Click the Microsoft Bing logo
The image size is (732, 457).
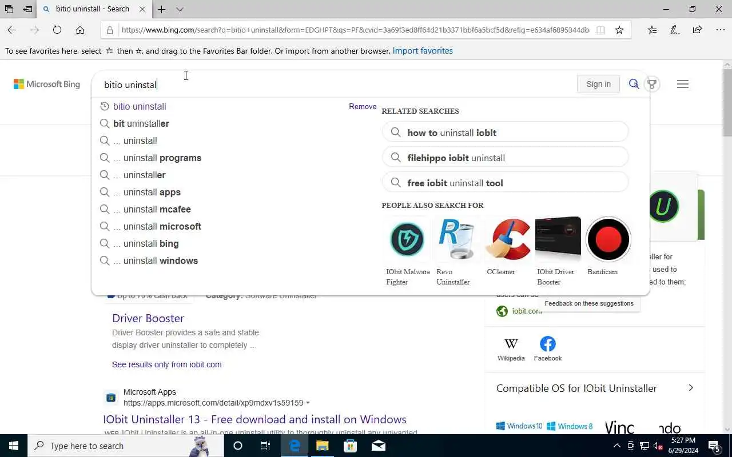tap(47, 84)
